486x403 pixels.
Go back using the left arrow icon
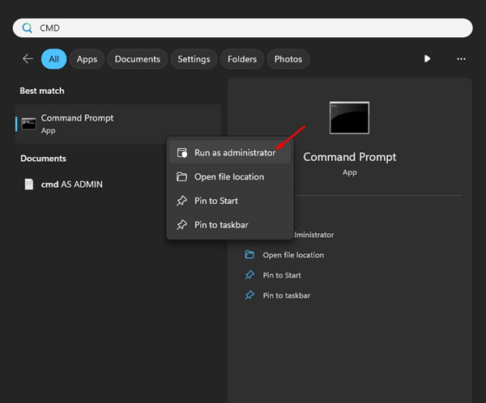point(28,59)
